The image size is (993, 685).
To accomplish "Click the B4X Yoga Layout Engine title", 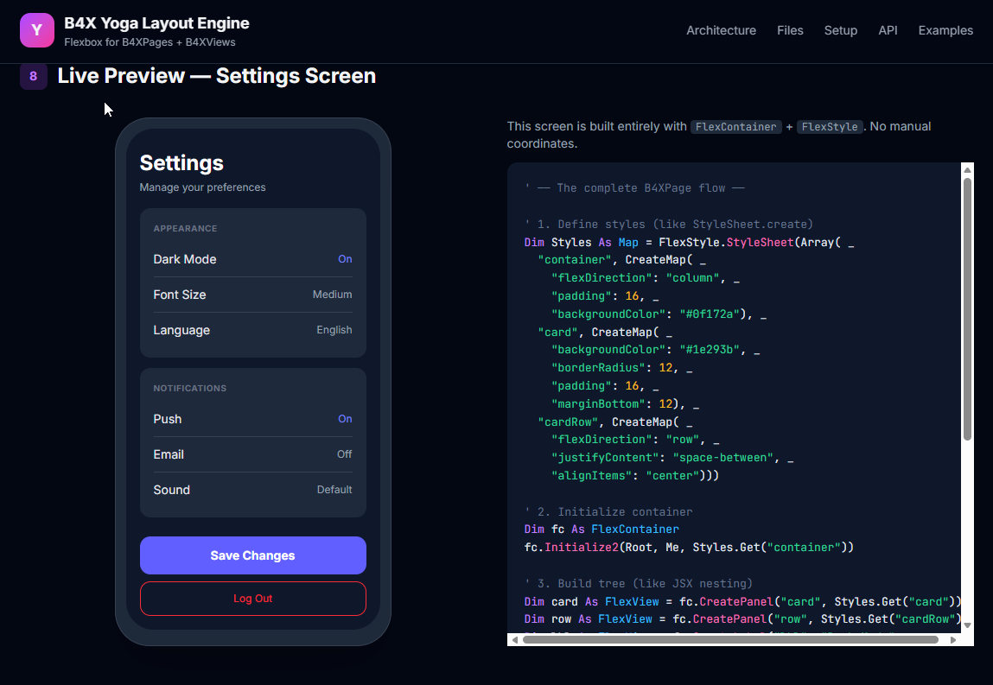I will 156,23.
